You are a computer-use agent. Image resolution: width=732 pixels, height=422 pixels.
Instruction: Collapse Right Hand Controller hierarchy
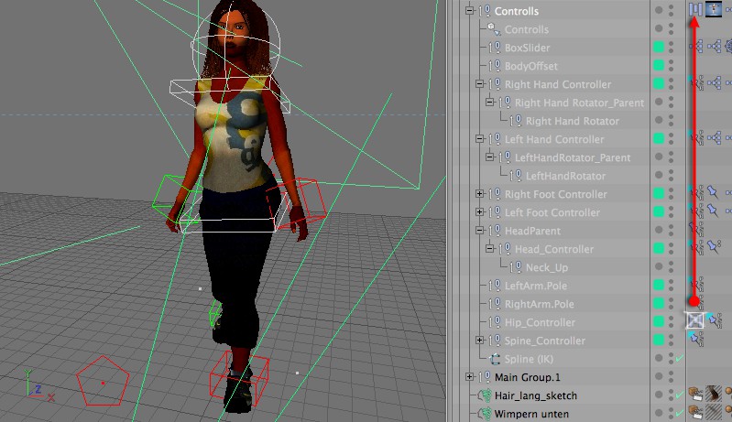[x=479, y=84]
